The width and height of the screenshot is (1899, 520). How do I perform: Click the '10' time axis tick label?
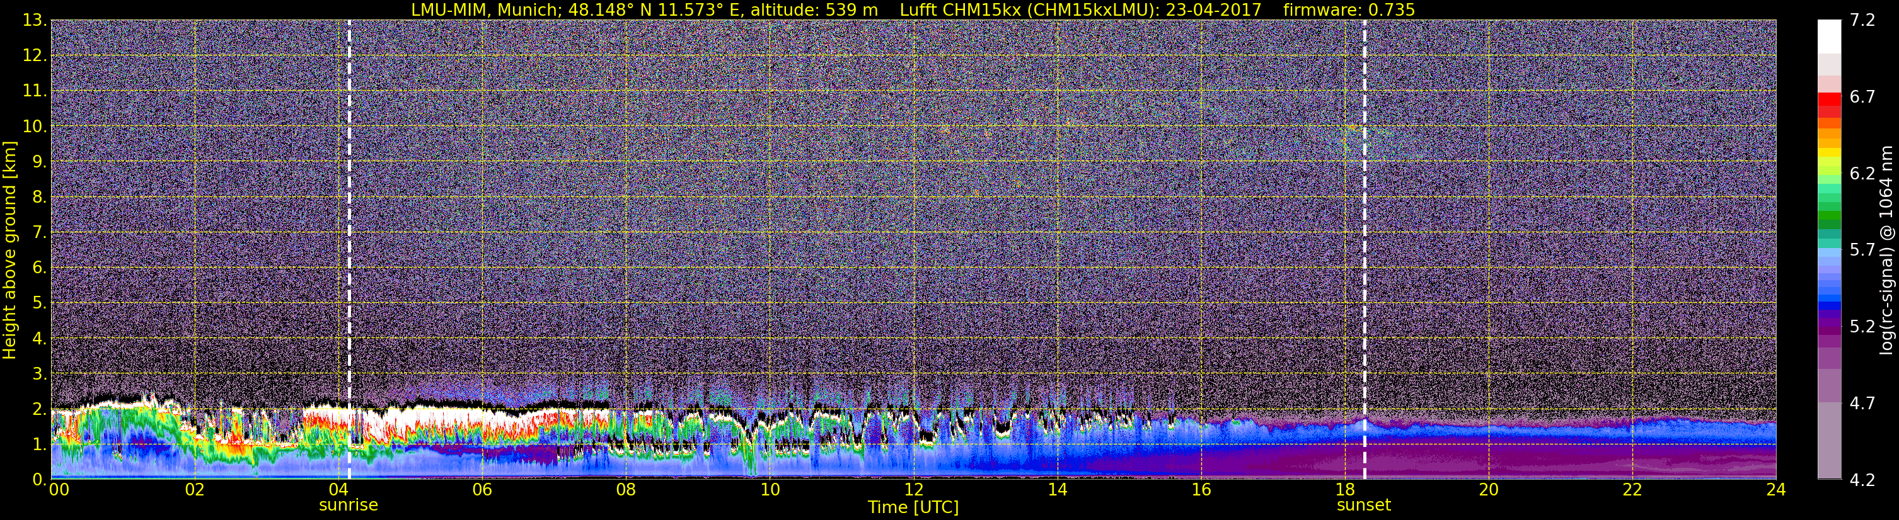pos(770,490)
